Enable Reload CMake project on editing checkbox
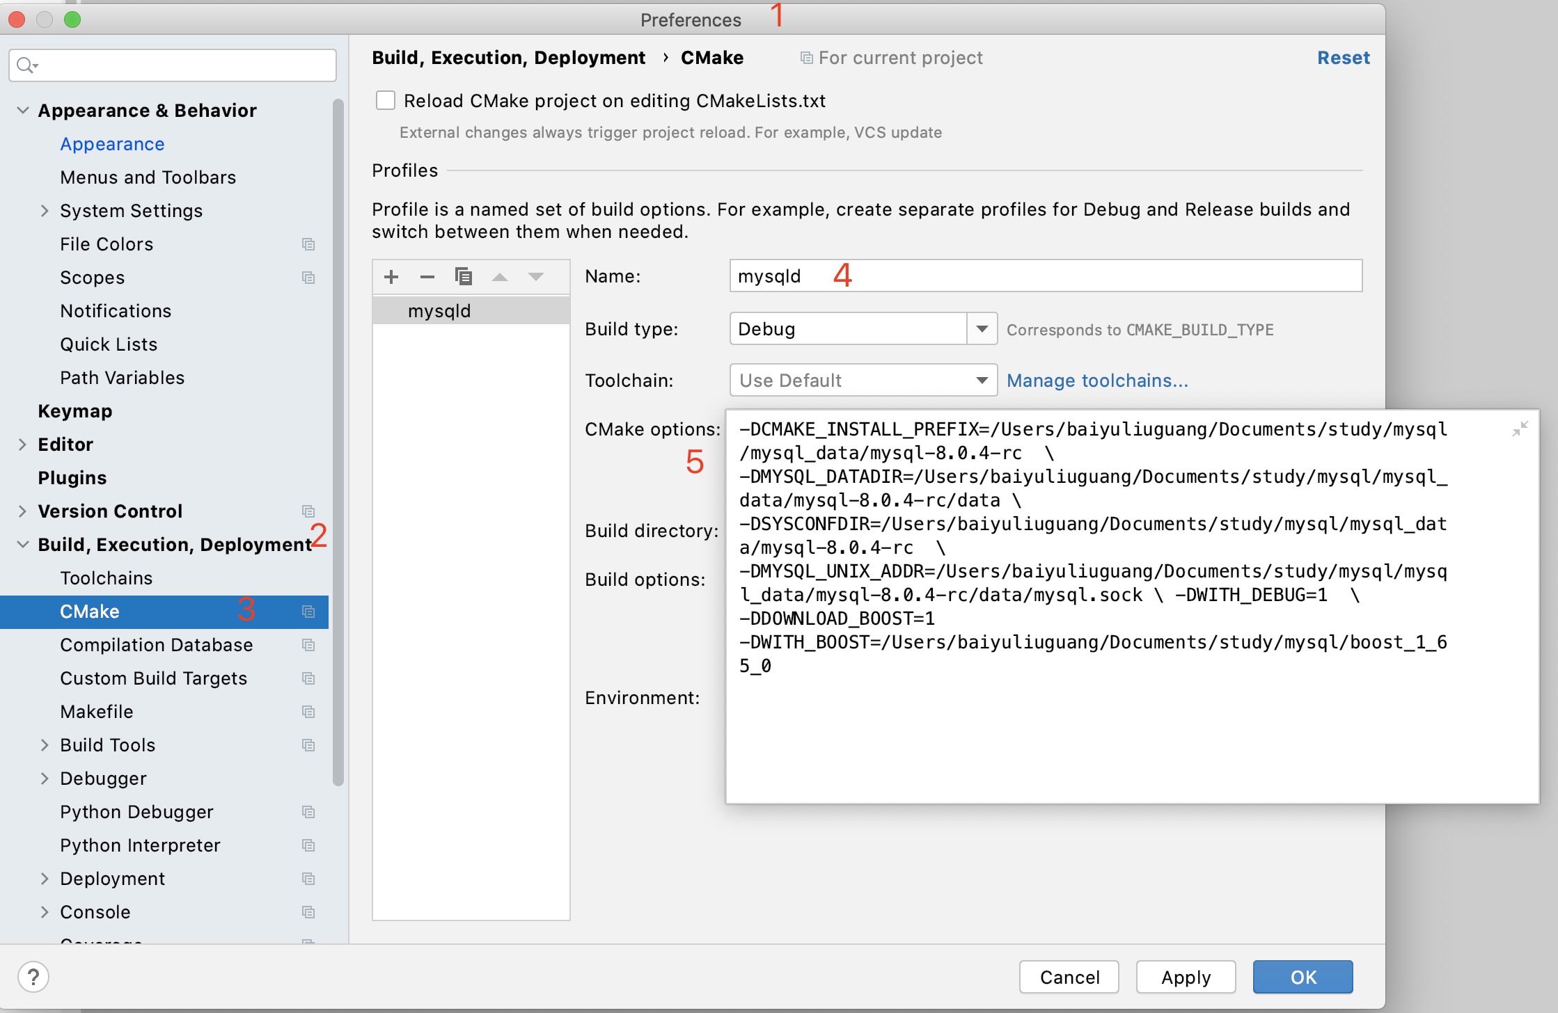The height and width of the screenshot is (1013, 1558). pyautogui.click(x=386, y=101)
